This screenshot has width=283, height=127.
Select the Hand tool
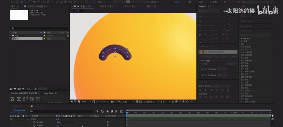(x=21, y=2)
